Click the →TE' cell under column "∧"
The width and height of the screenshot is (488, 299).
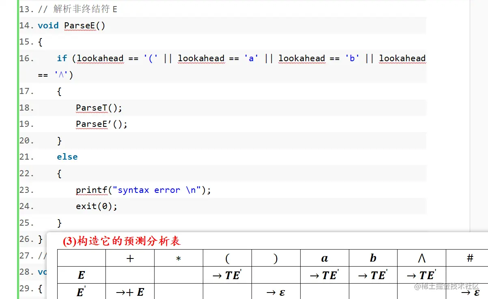pyautogui.click(x=422, y=275)
